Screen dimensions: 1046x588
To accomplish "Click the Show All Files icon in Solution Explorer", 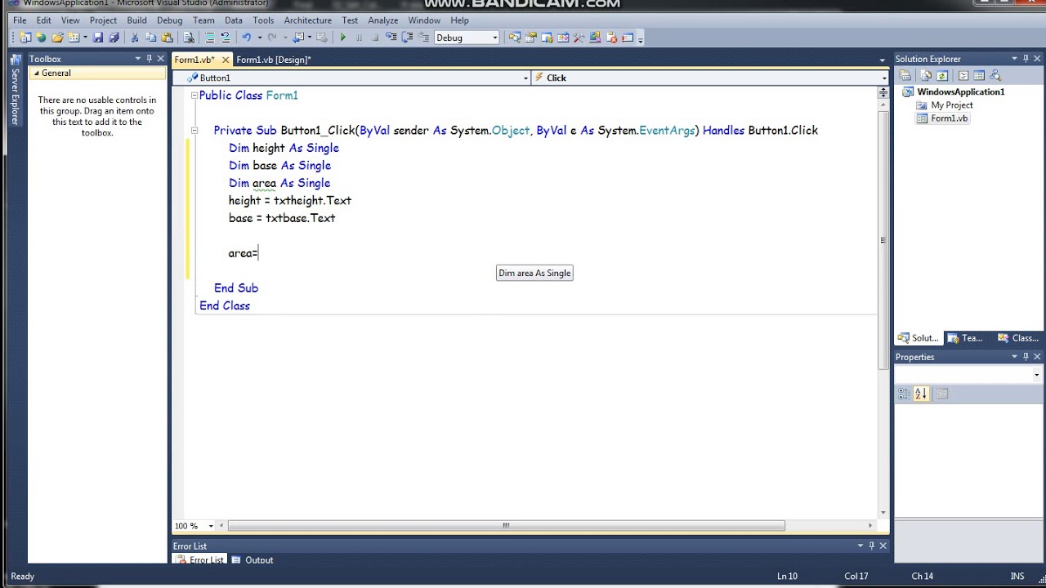I will click(x=926, y=75).
